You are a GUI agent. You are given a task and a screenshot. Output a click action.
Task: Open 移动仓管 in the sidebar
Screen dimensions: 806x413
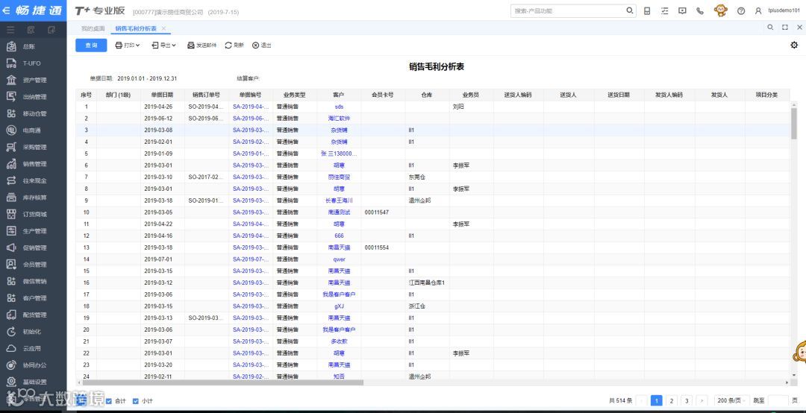tap(33, 113)
